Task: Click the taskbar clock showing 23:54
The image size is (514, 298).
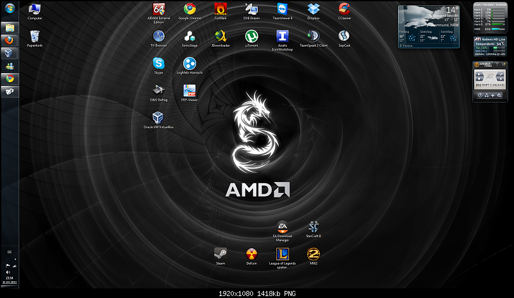Action: tap(10, 278)
